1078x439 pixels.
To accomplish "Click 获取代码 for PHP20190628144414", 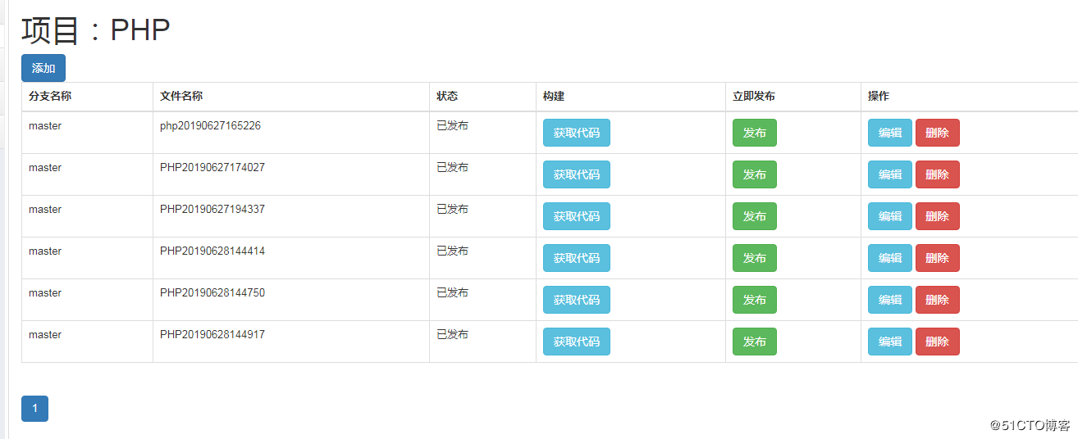I will point(576,258).
